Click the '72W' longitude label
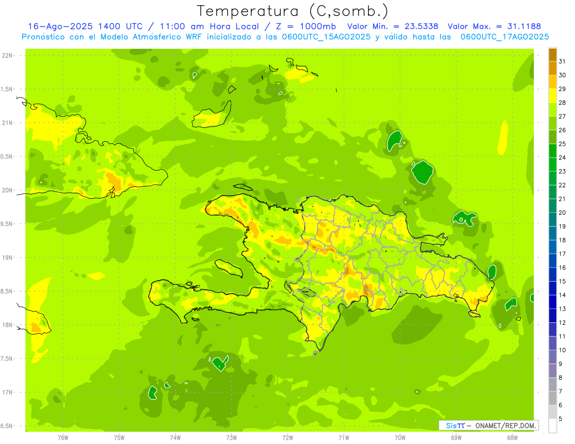The height and width of the screenshot is (444, 575). point(287,438)
